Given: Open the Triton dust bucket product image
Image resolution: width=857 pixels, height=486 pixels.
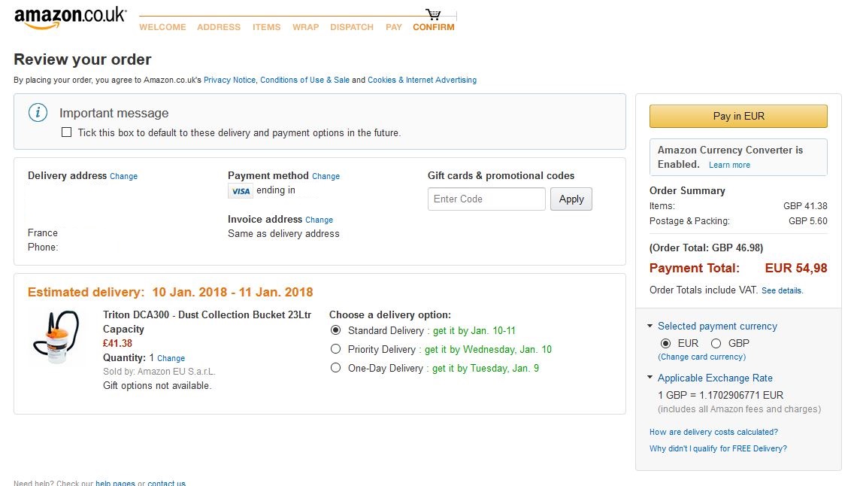Looking at the screenshot, I should 56,338.
